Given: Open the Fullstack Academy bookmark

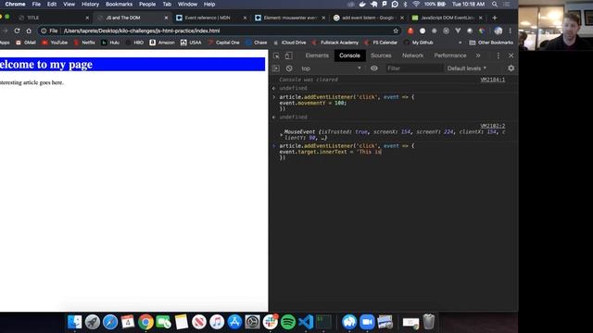Looking at the screenshot, I should 335,43.
